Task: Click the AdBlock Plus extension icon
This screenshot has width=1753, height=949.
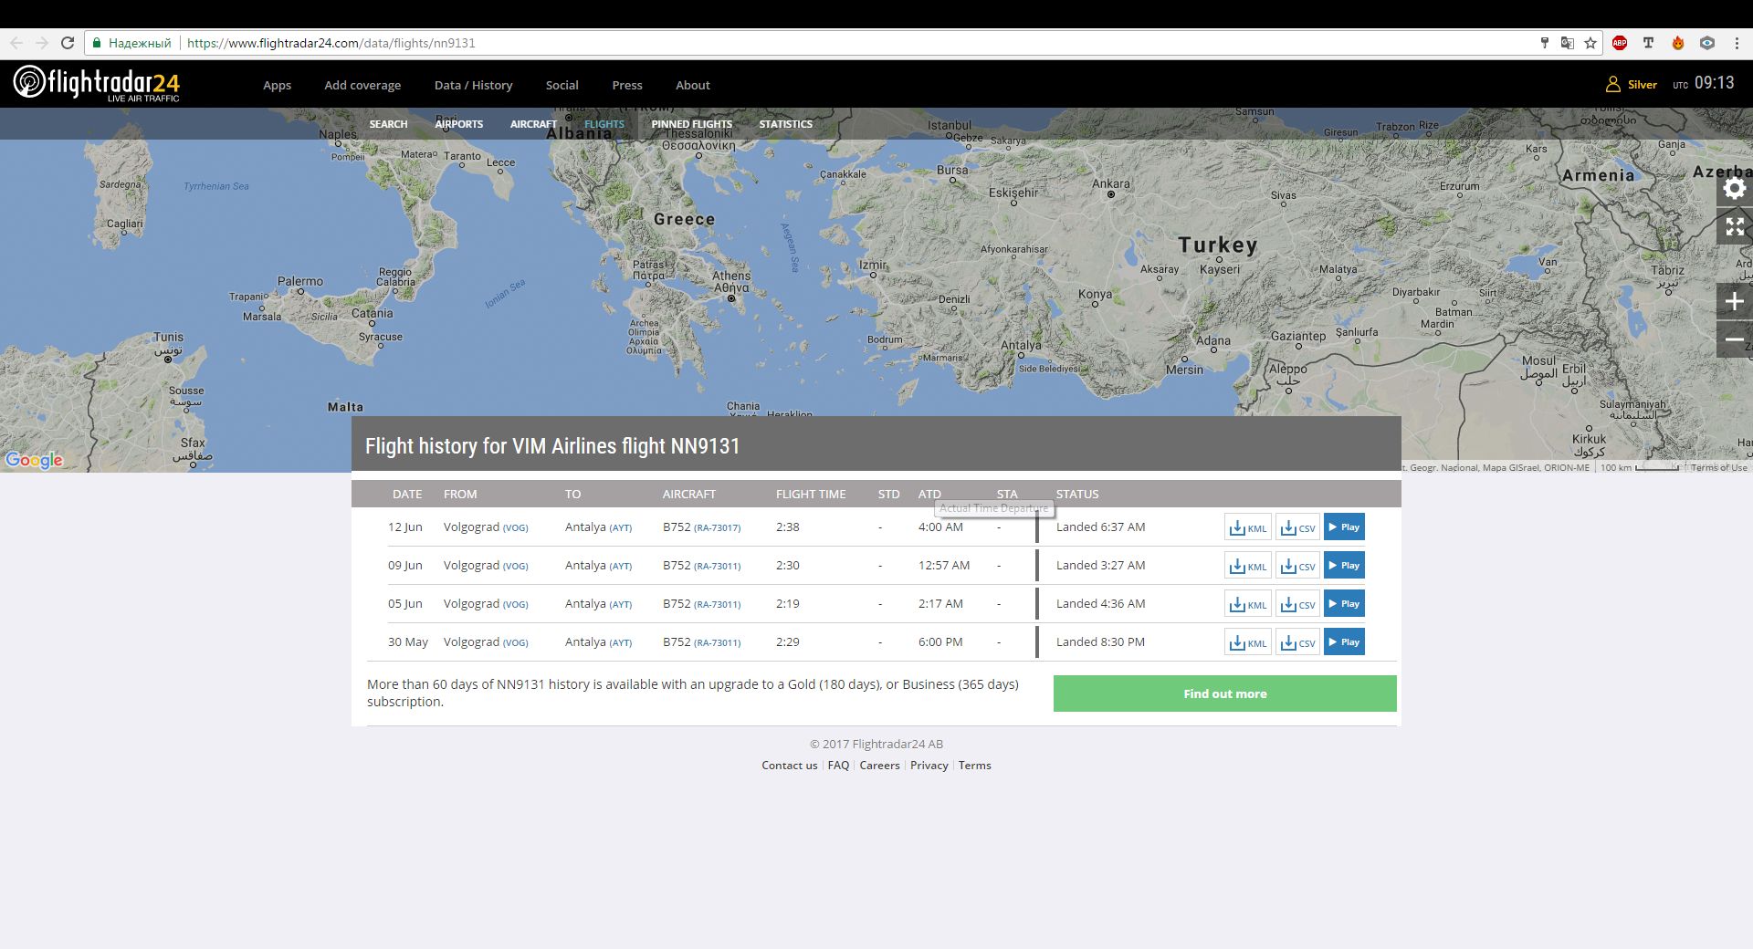Action: [x=1620, y=43]
